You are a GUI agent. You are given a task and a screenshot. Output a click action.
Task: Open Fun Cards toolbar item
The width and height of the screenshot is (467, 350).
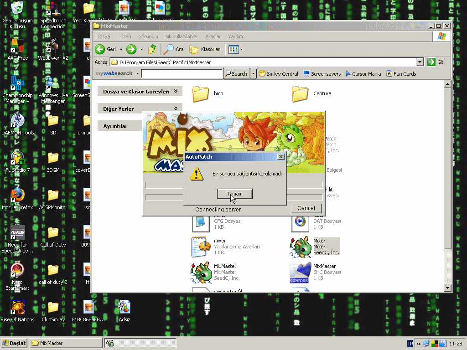[x=401, y=74]
